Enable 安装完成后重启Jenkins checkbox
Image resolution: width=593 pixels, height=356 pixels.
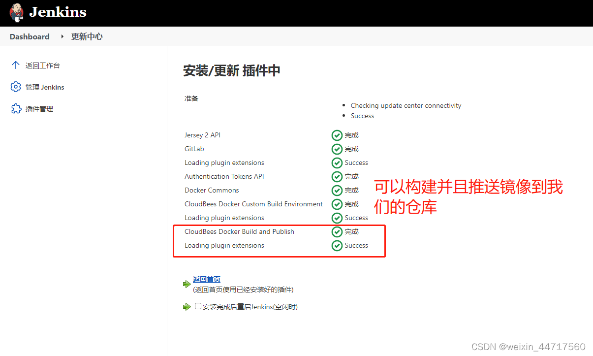pyautogui.click(x=198, y=306)
